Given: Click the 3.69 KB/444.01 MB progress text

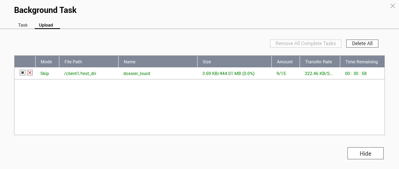Looking at the screenshot, I should coord(228,73).
